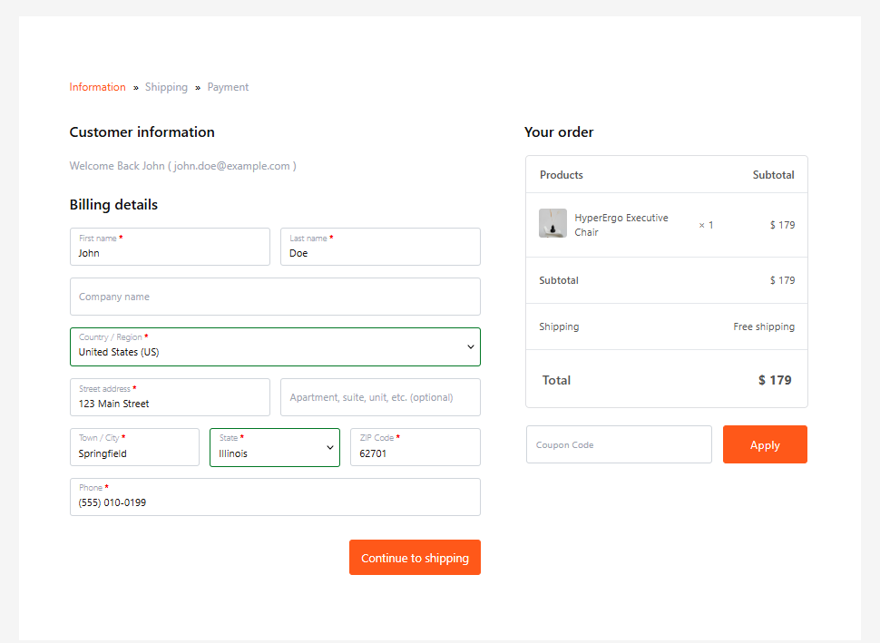Click the Your order heading
This screenshot has width=880, height=643.
(559, 132)
